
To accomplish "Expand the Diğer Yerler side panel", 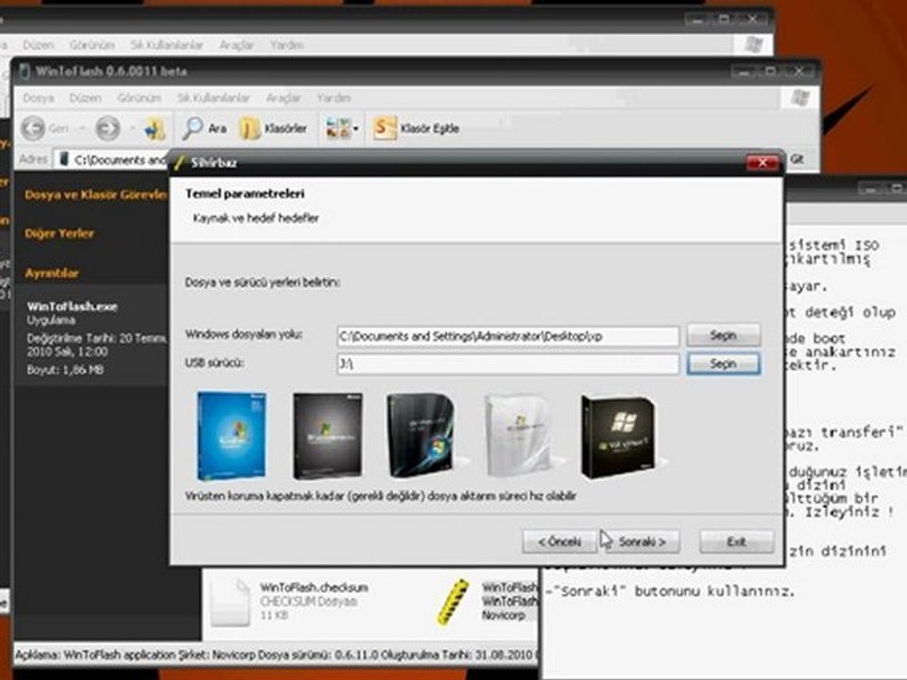I will [59, 233].
